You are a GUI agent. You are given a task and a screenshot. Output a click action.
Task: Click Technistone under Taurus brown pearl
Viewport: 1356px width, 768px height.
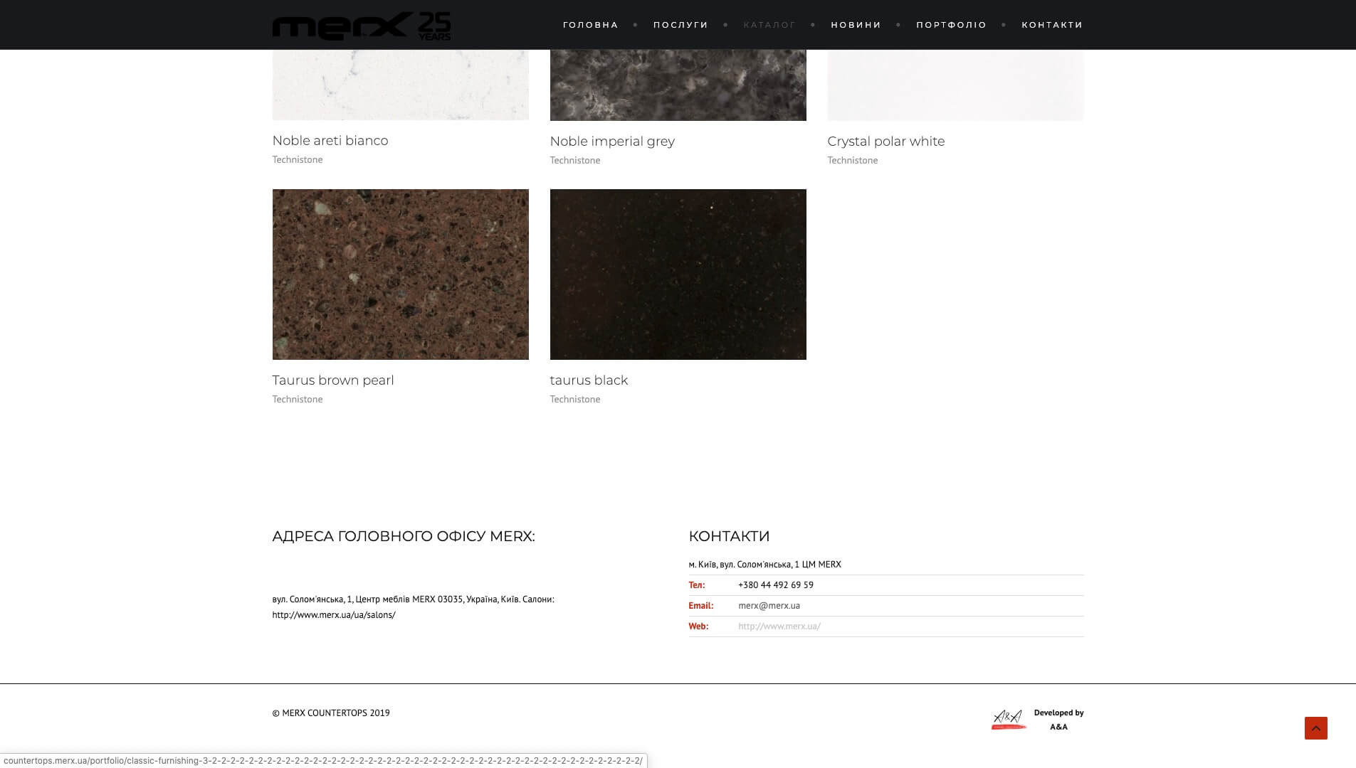298,400
